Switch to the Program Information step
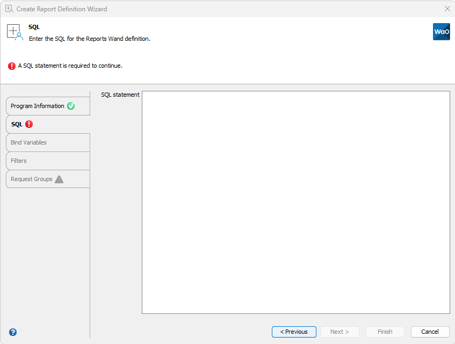 coord(38,106)
